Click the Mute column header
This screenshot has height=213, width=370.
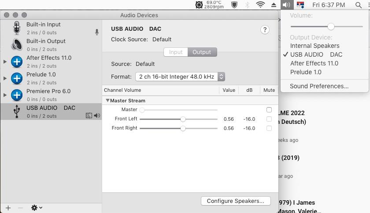269,90
